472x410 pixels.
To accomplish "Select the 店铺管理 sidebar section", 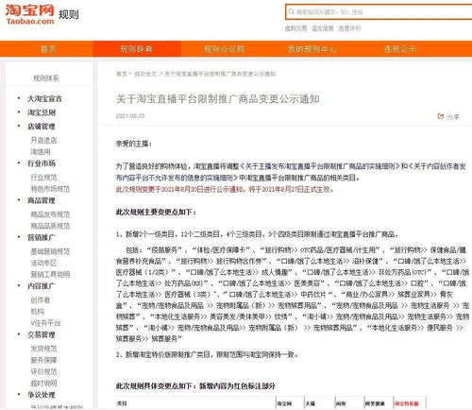I will click(x=42, y=127).
